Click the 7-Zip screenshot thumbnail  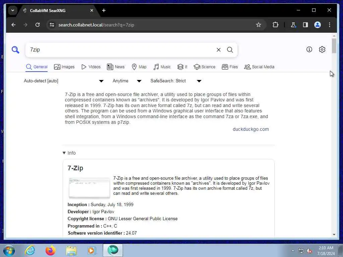point(89,187)
